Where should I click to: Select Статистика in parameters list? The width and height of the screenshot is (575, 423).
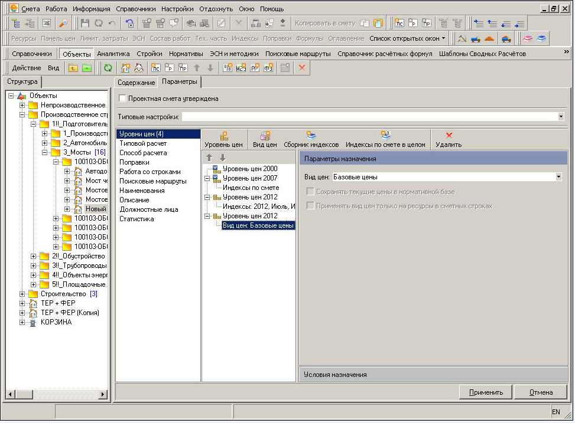tap(158, 219)
